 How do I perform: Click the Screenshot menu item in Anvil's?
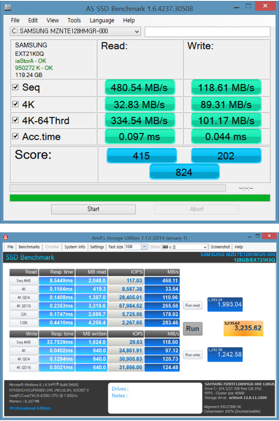220,247
